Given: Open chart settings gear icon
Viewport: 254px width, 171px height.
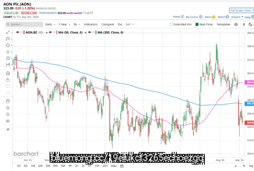Looking at the screenshot, I should pyautogui.click(x=236, y=24).
